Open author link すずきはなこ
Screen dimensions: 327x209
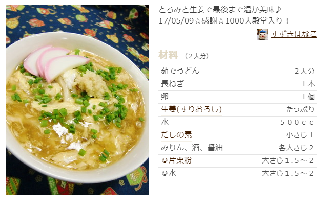(294, 34)
